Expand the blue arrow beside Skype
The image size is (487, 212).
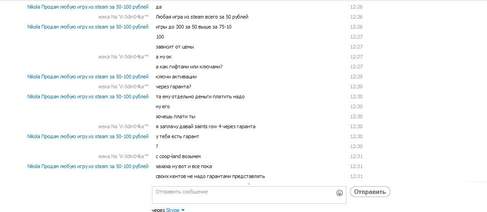coord(183,211)
